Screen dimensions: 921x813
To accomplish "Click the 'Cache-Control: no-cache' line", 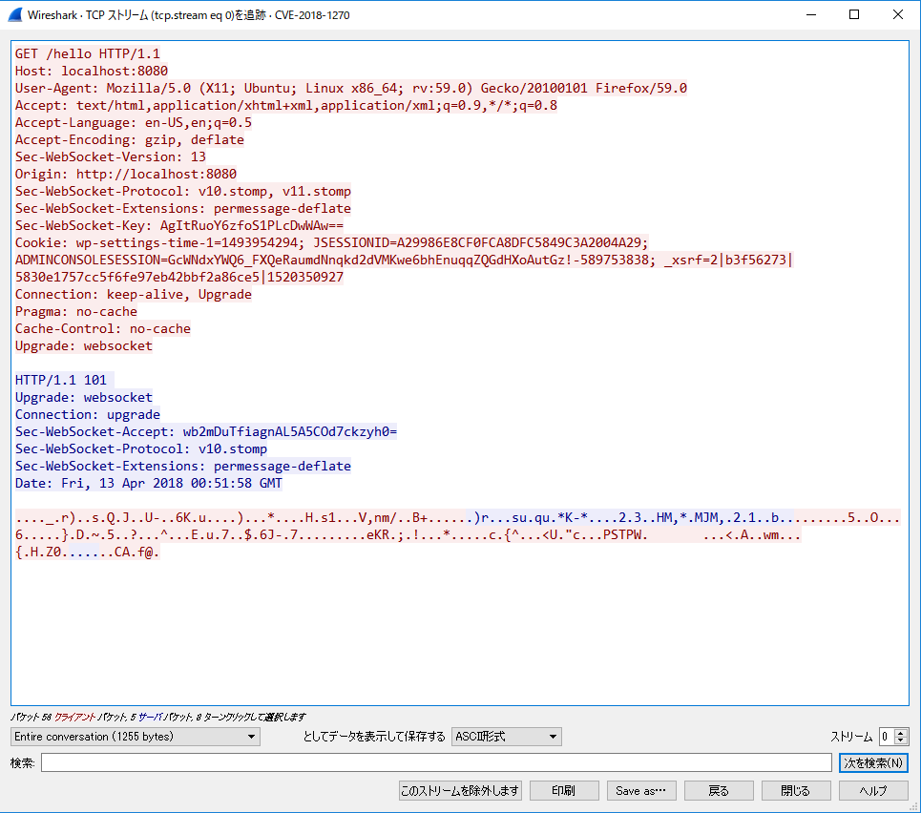I will [103, 328].
